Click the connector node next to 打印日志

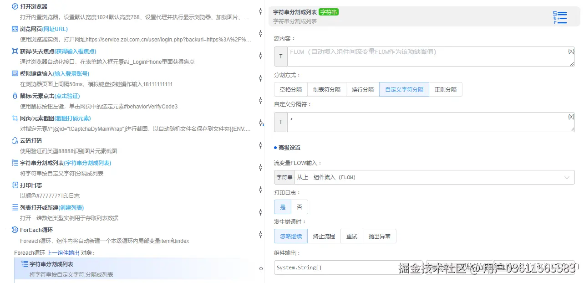260,190
